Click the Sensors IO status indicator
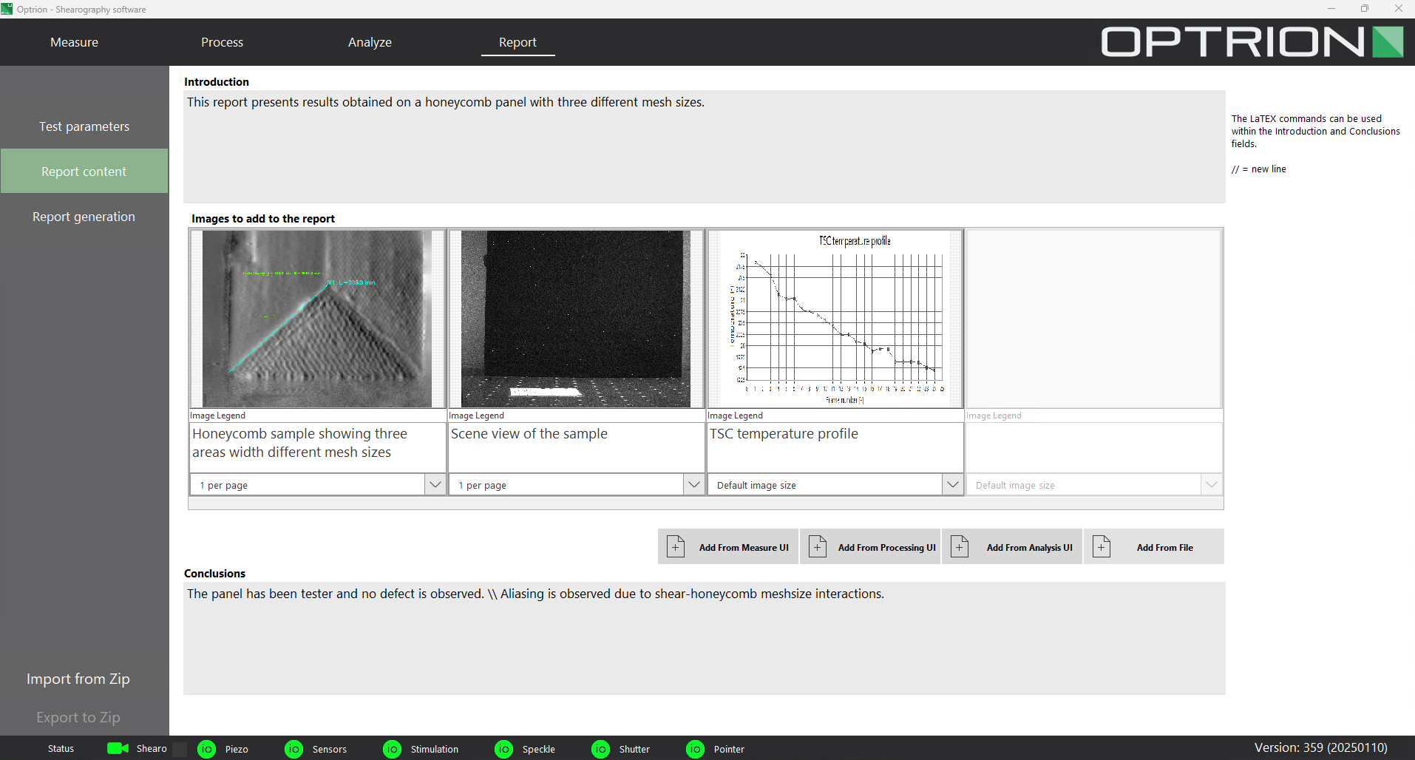 pyautogui.click(x=294, y=749)
